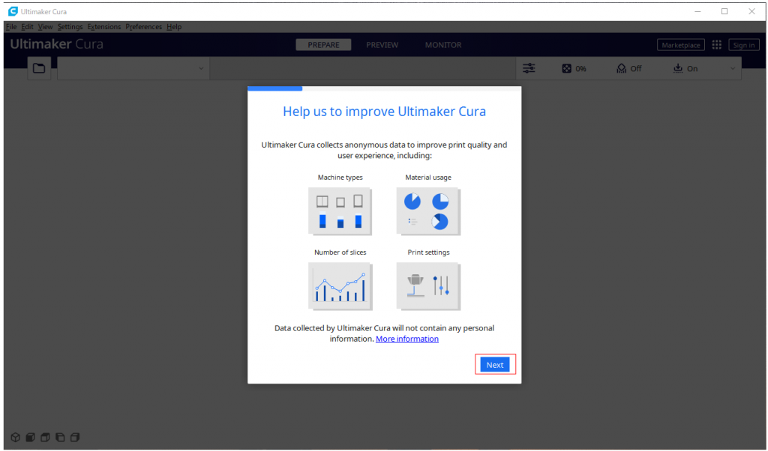Open the File menu
This screenshot has width=768, height=451.
coord(11,27)
